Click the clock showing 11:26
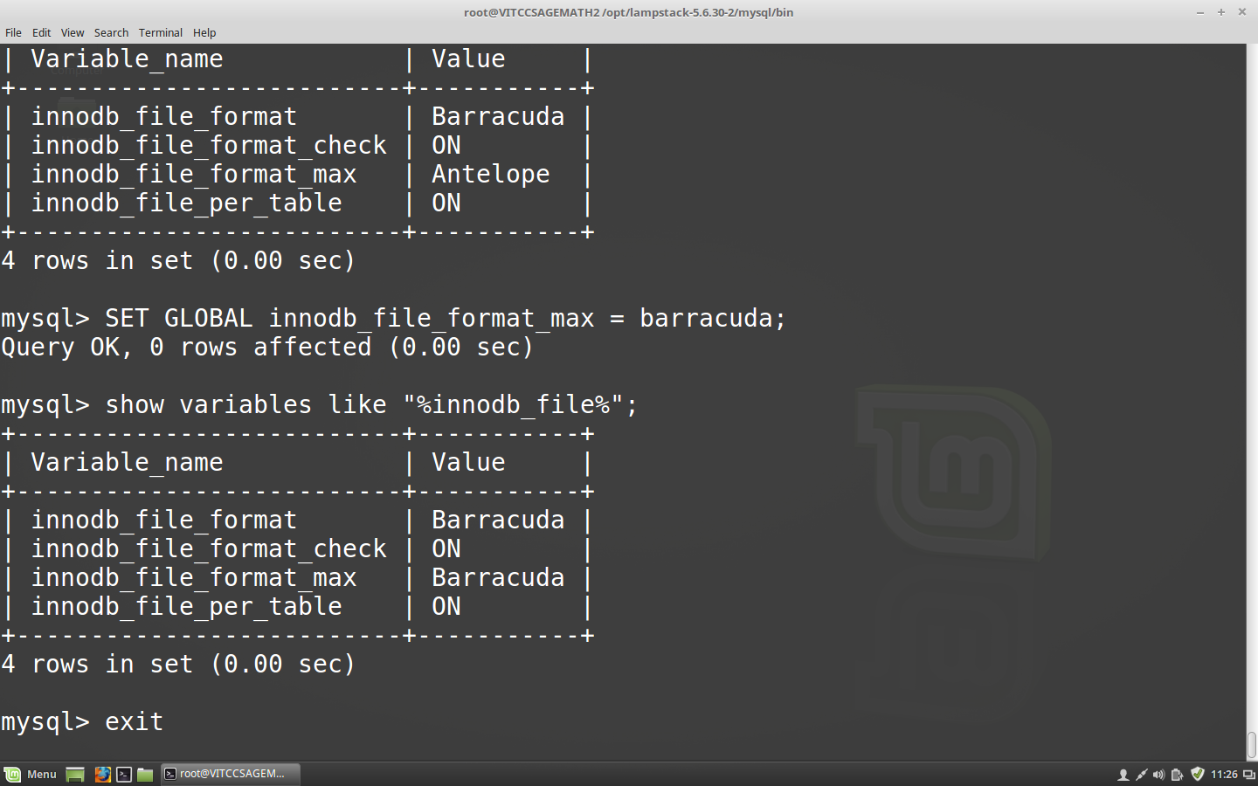This screenshot has width=1258, height=786. 1227,774
